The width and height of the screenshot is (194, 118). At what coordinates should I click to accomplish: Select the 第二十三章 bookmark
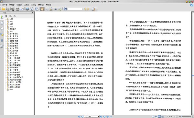(15, 87)
